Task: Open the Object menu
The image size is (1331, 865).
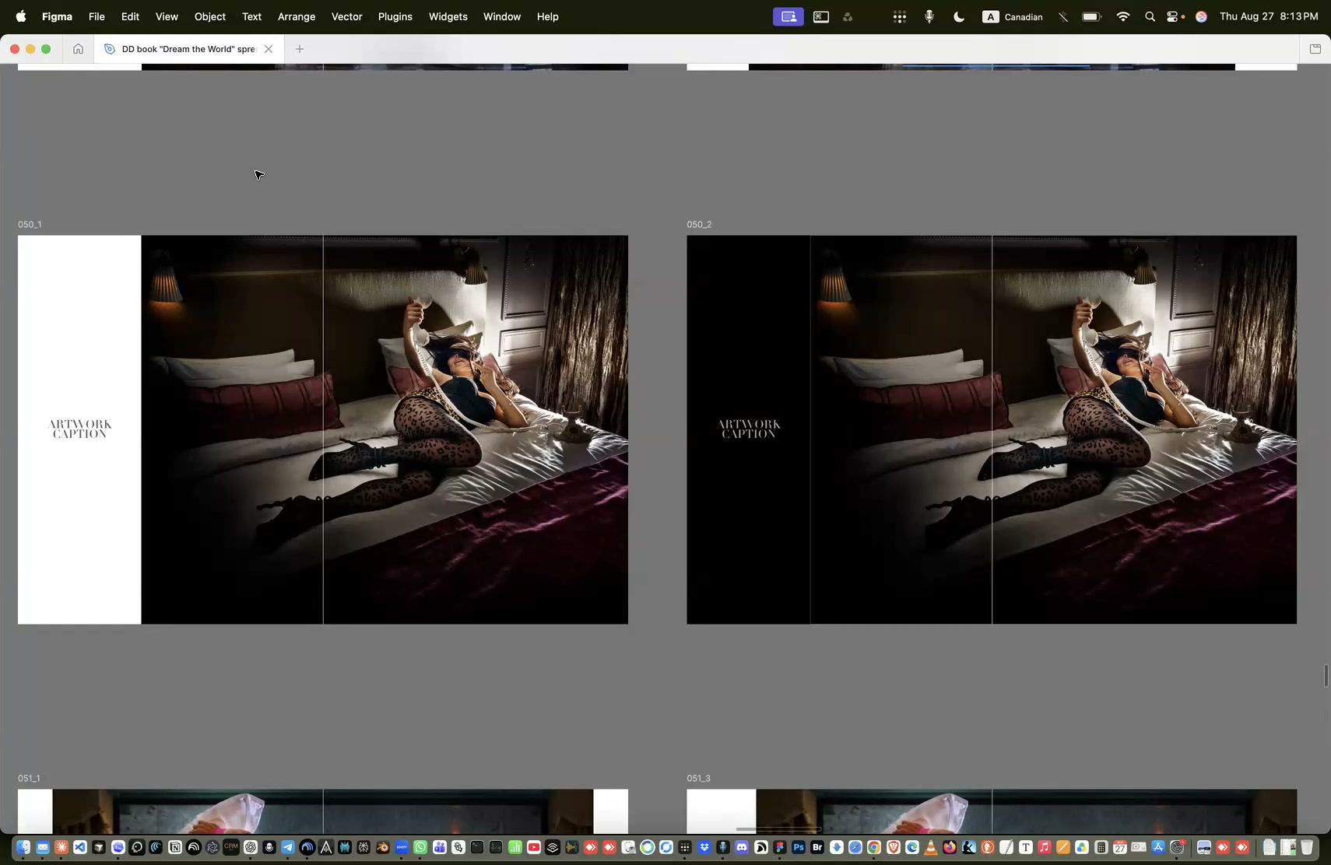Action: [x=210, y=16]
